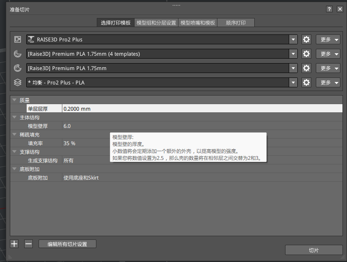Open 更多 menu in the right extruder row
This screenshot has width=347, height=262.
328,68
